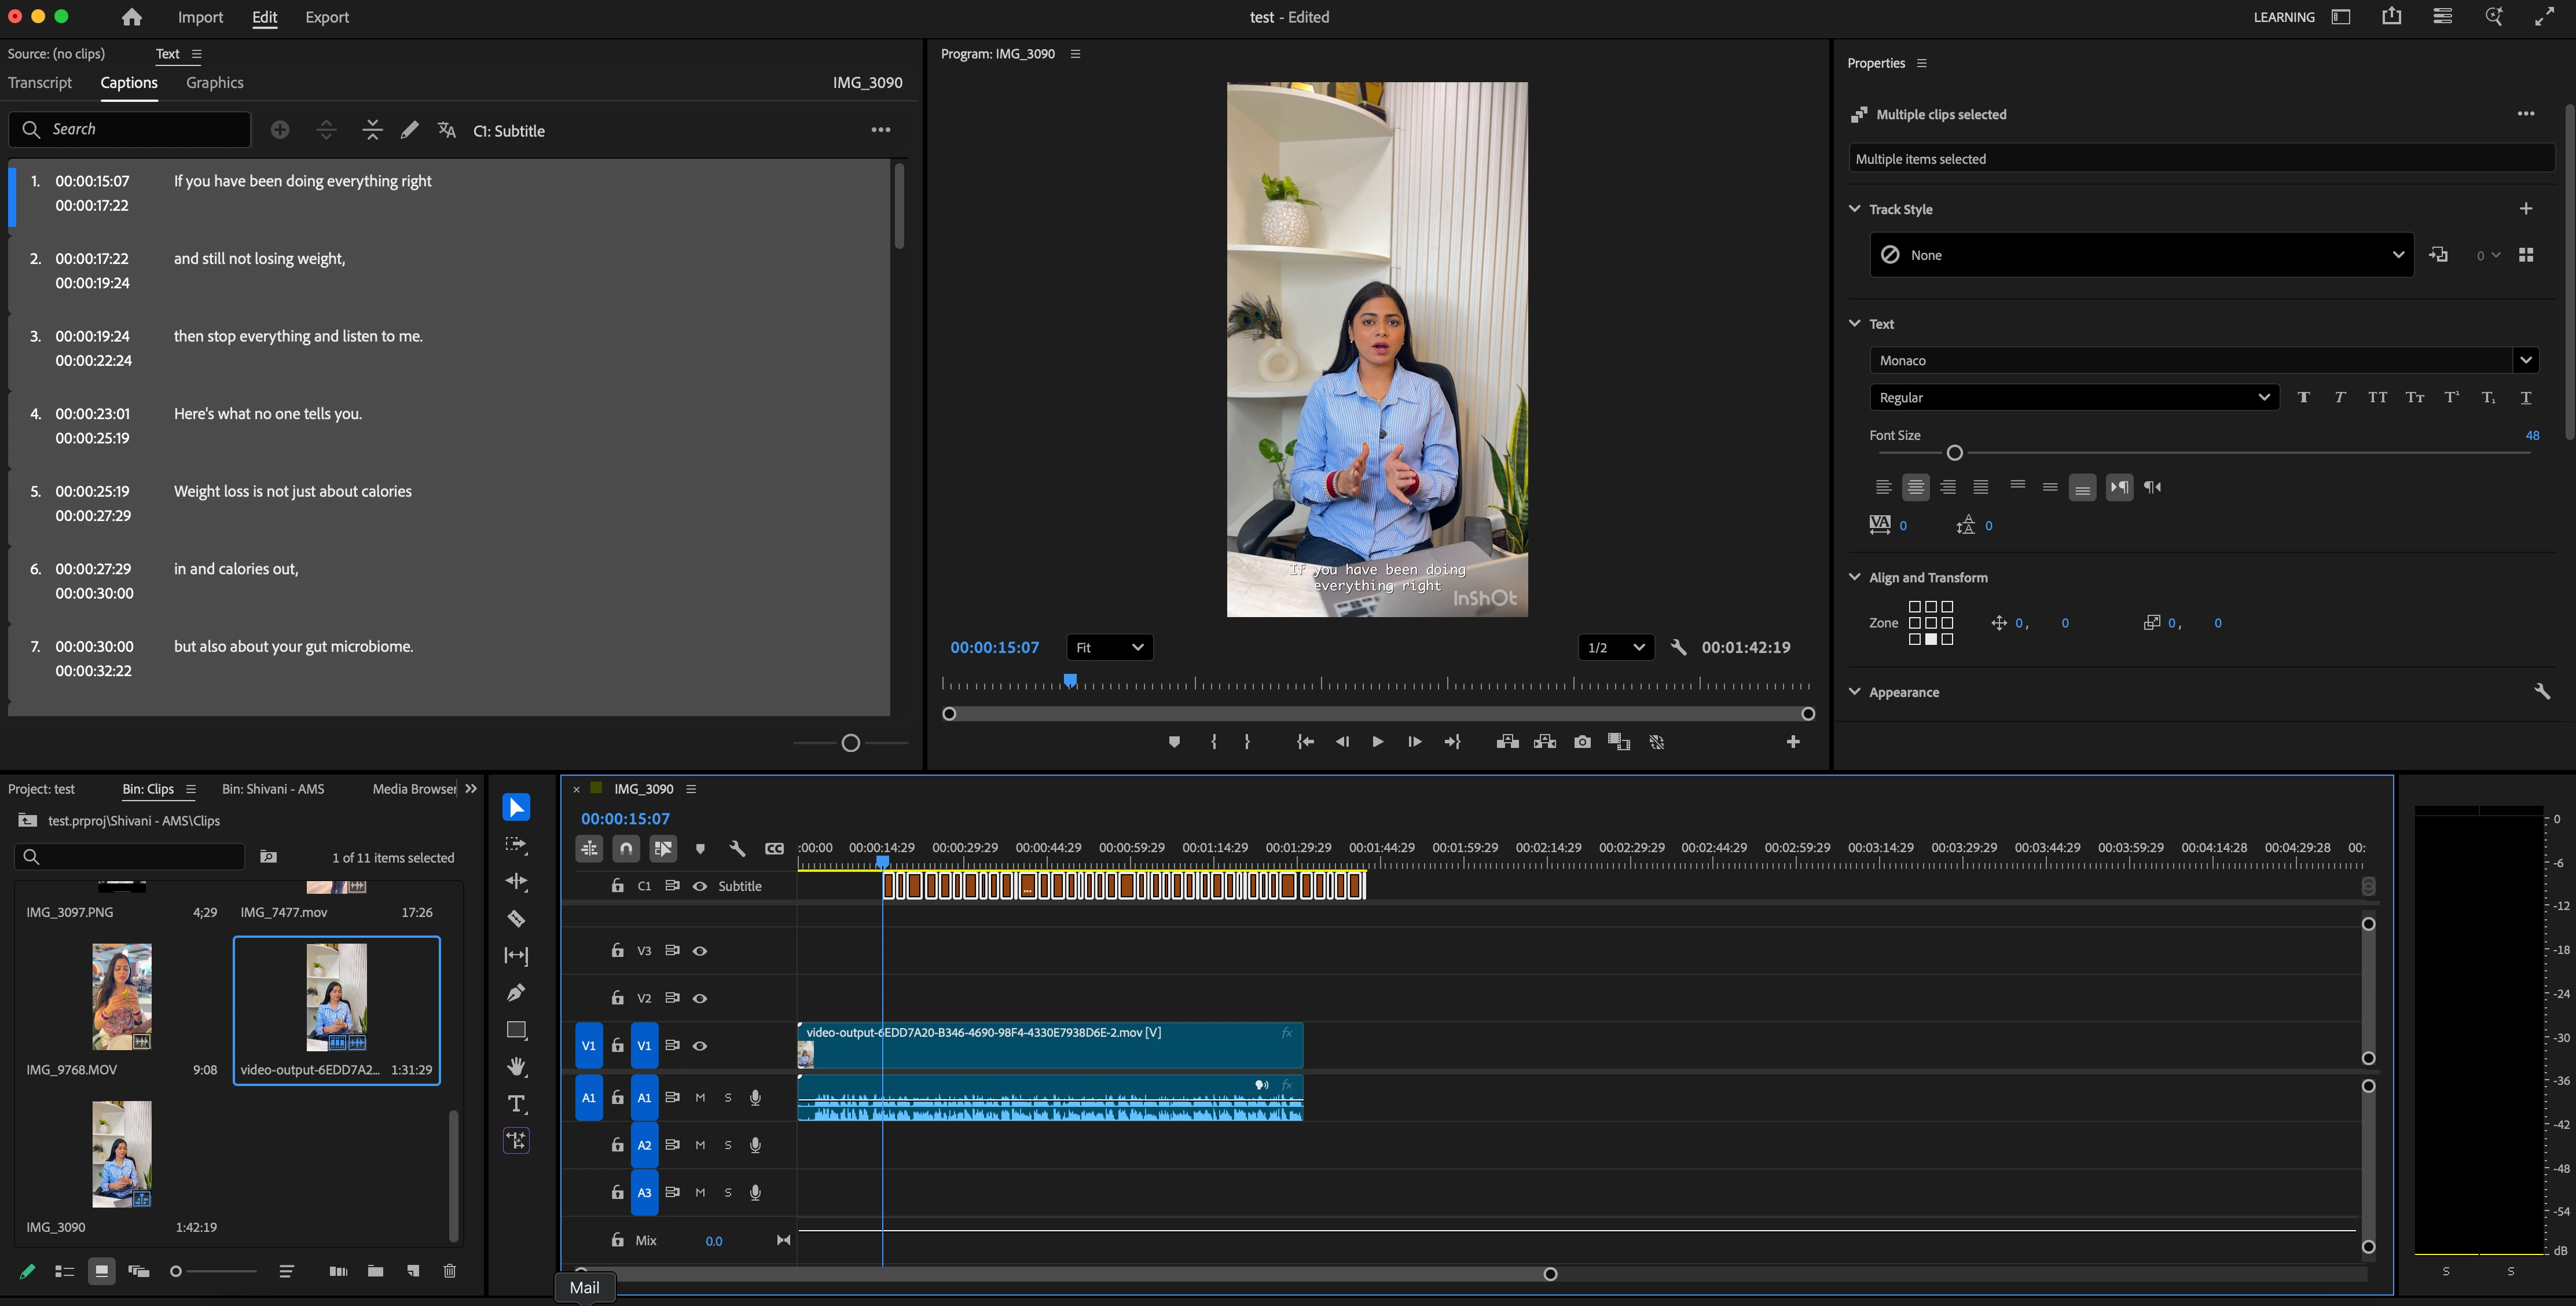2576x1306 pixels.
Task: Toggle Snap in Timeline magnet button
Action: (626, 849)
